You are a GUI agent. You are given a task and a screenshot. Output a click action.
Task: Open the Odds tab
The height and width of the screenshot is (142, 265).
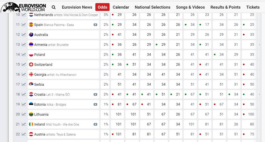[x=102, y=7]
